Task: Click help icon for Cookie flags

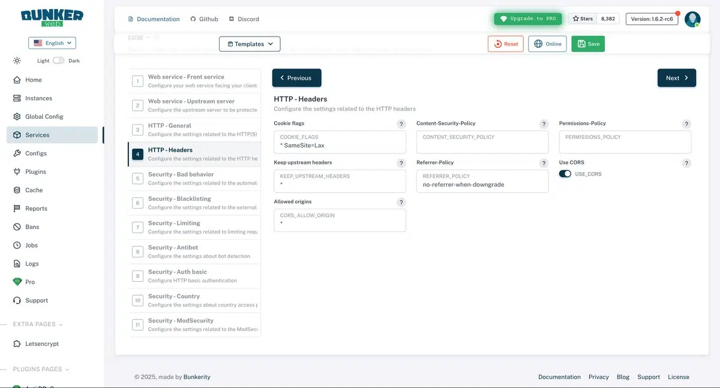Action: (401, 124)
